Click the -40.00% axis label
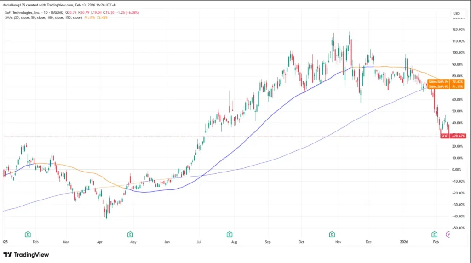Screen dimensions: 471x263 coord(459,216)
